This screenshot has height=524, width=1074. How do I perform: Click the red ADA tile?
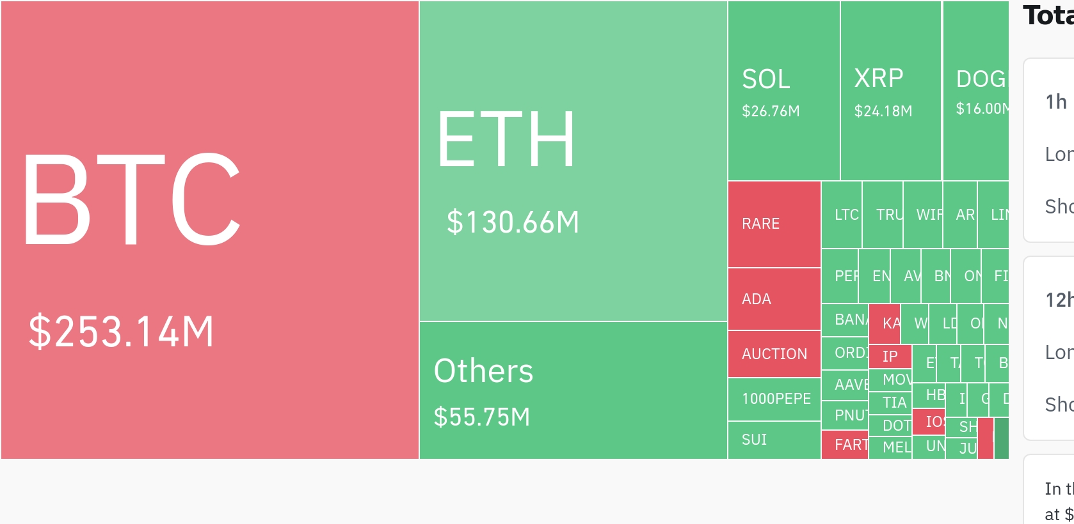[774, 299]
